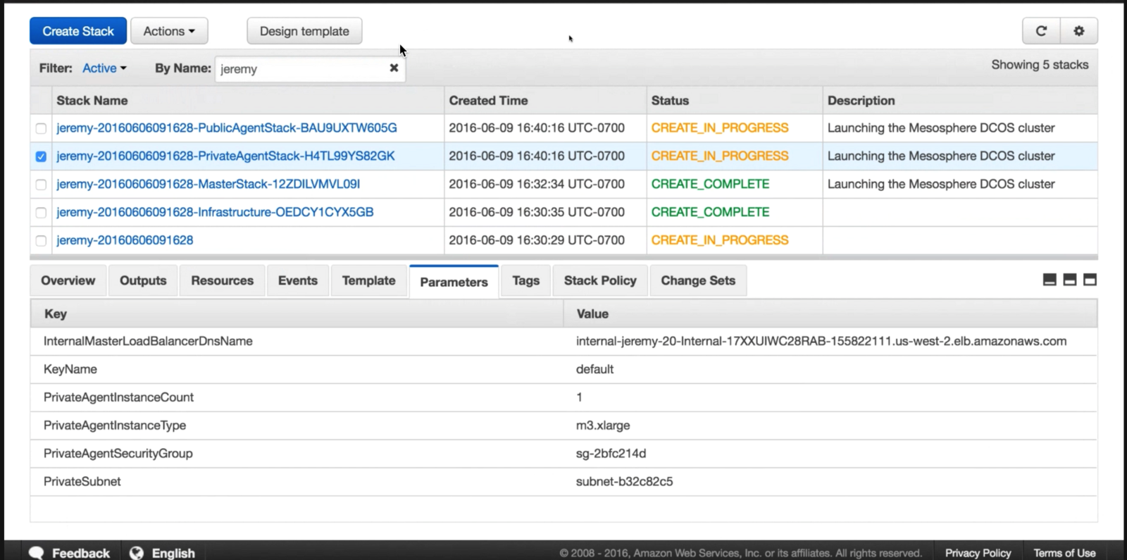Select the 'default' KeyName value
The width and height of the screenshot is (1127, 560).
pos(594,369)
